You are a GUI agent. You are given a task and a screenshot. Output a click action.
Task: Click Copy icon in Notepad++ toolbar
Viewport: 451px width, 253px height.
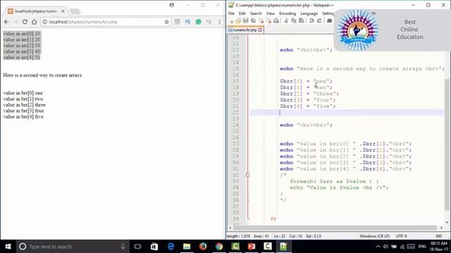(x=294, y=20)
